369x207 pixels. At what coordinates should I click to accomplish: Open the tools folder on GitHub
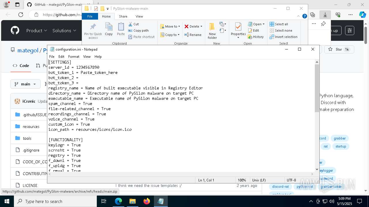pos(27,138)
